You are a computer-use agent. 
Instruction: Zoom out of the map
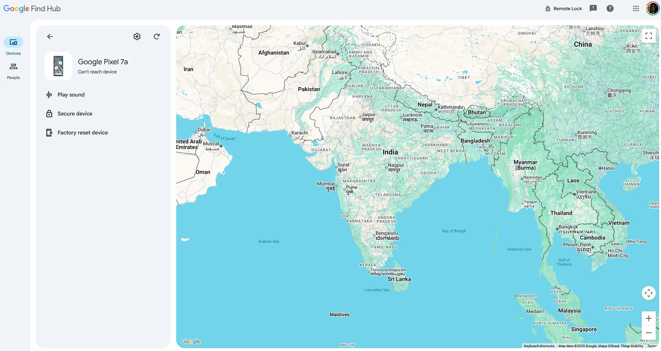[648, 332]
